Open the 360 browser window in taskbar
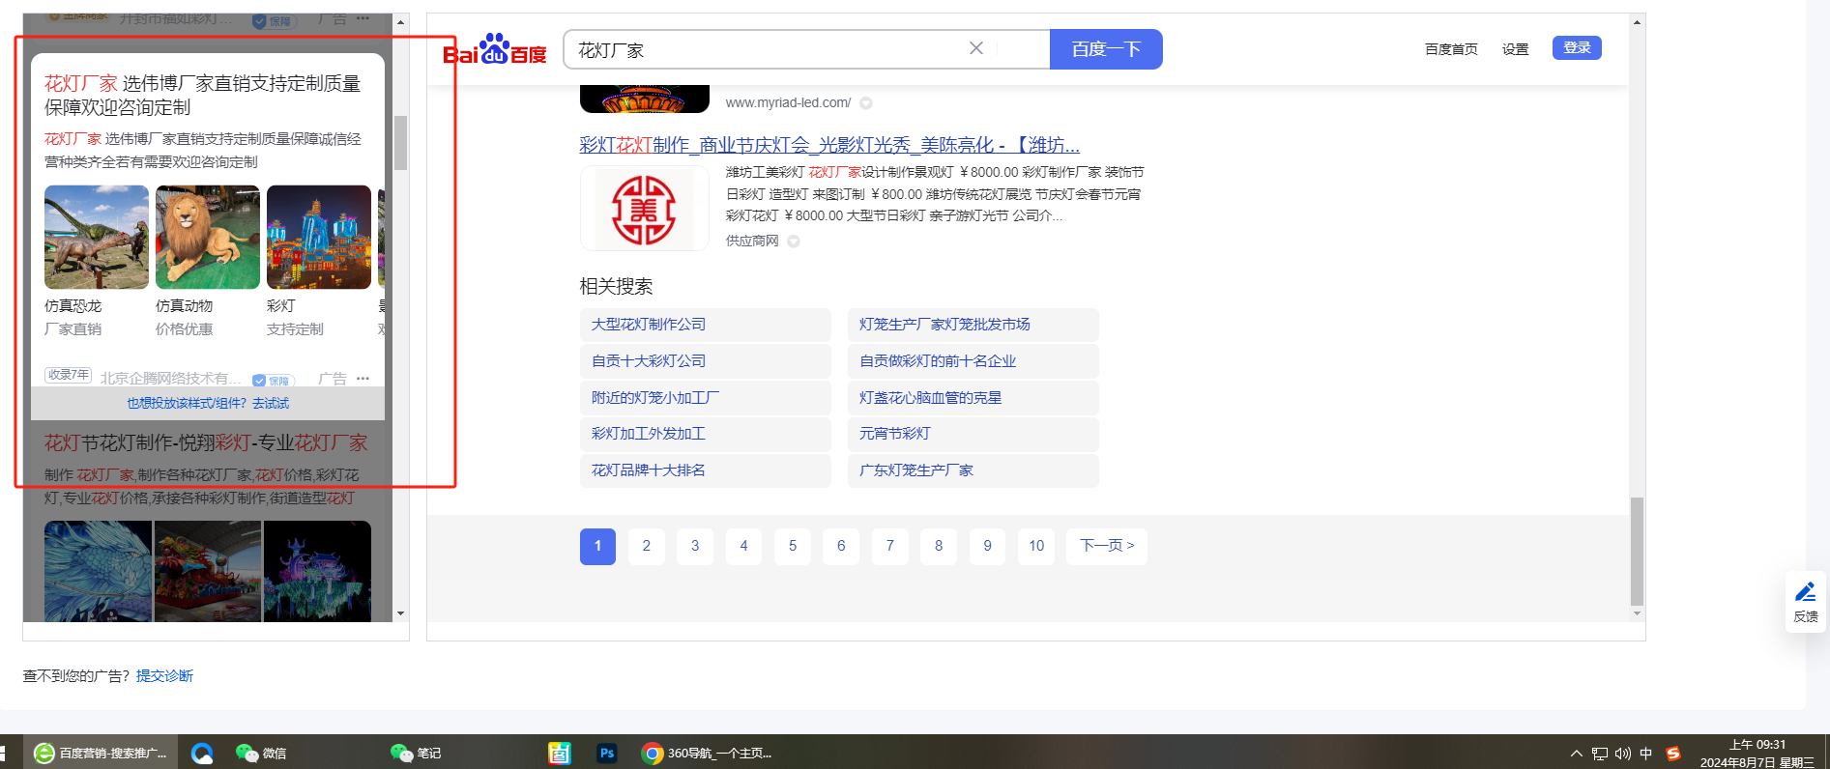The width and height of the screenshot is (1830, 769). [707, 754]
